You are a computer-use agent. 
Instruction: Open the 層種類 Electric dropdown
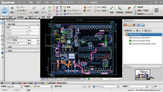click(x=52, y=86)
